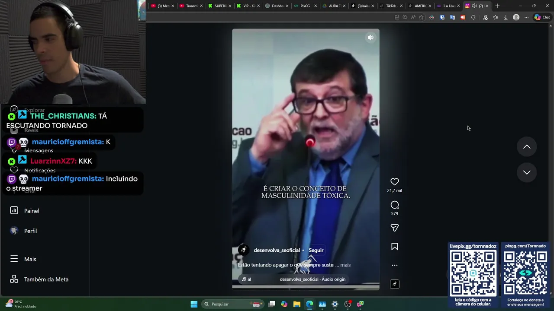
Task: Open Copilot from the taskbar
Action: click(x=284, y=304)
